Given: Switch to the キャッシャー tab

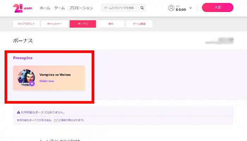Looking at the screenshot, I should point(54,24).
